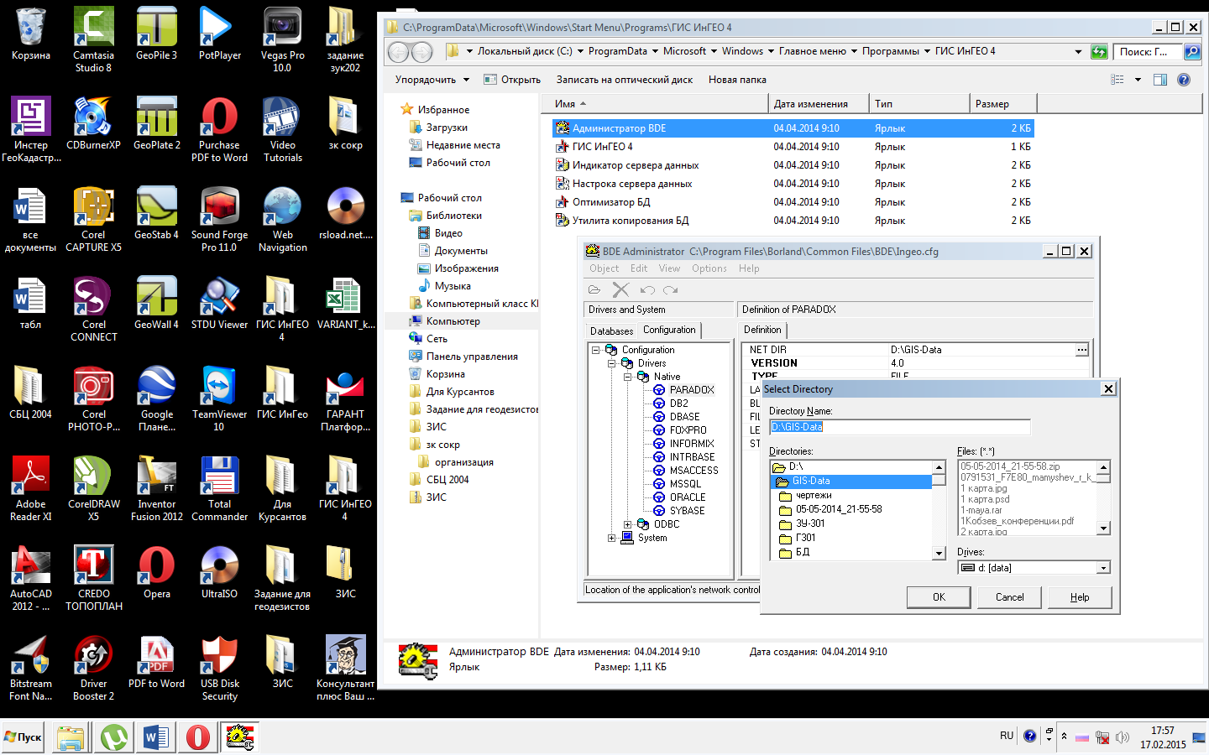Screen dimensions: 1209x755
Task: Click the open folder icon in BDE toolbar
Action: pos(594,289)
